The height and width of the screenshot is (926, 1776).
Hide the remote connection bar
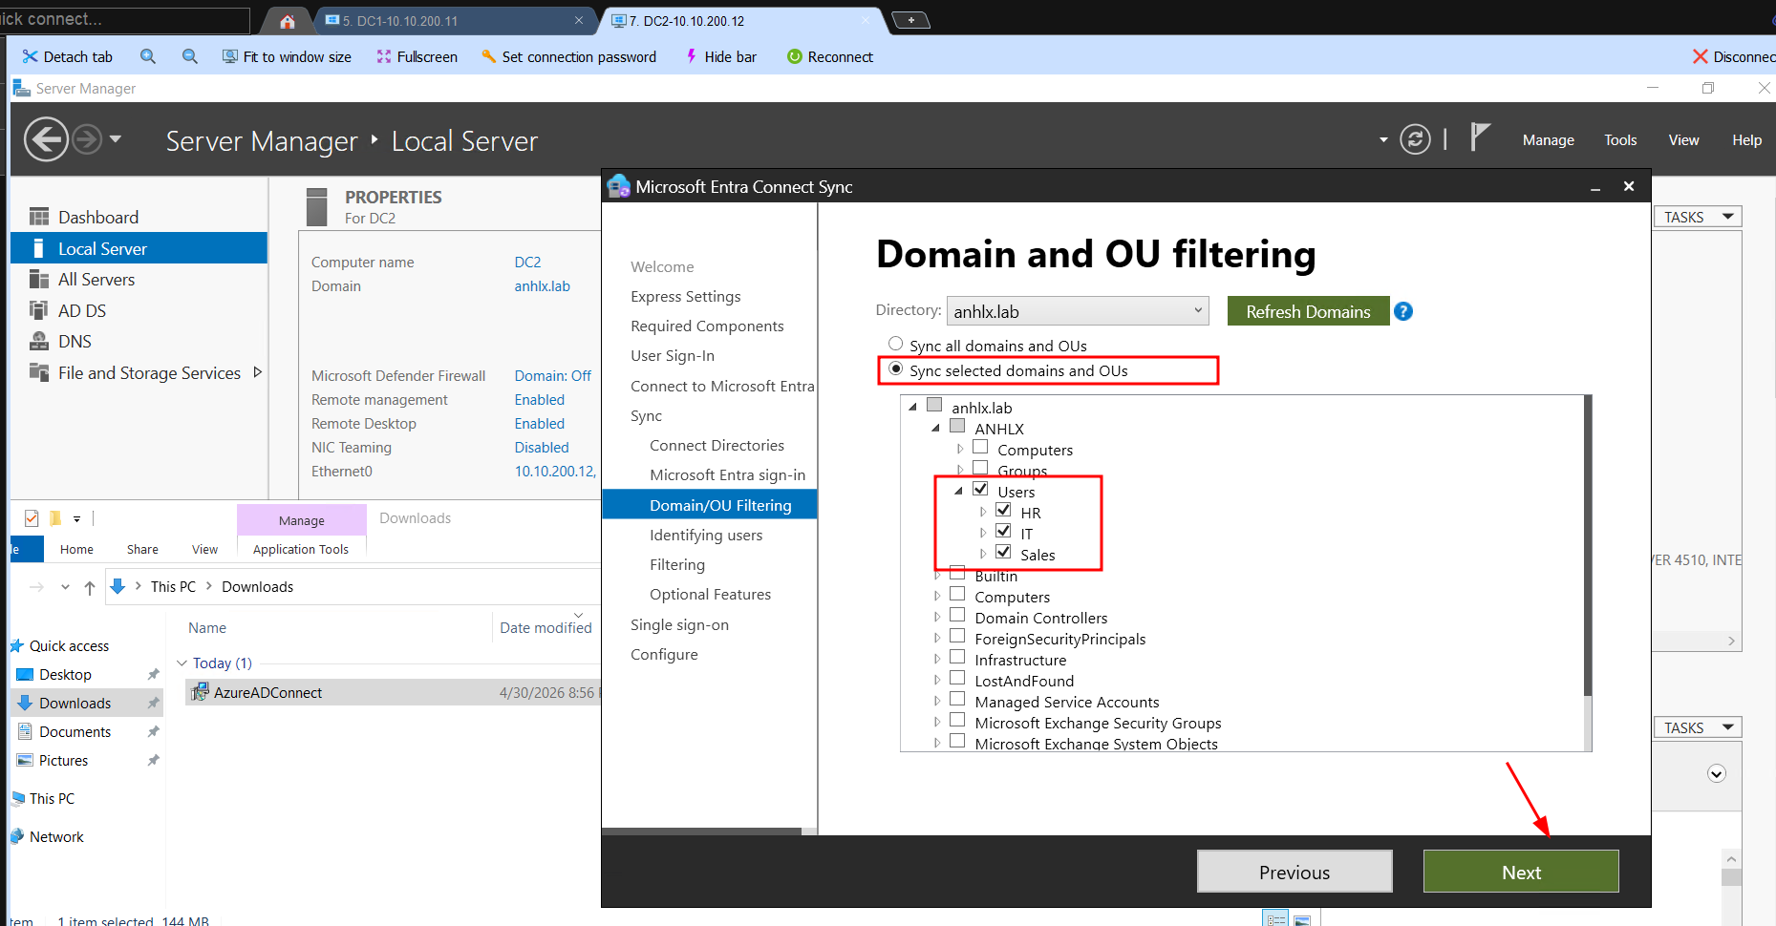(x=720, y=56)
